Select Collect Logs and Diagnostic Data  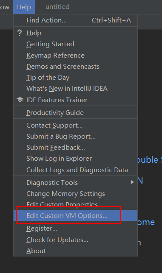click(76, 170)
